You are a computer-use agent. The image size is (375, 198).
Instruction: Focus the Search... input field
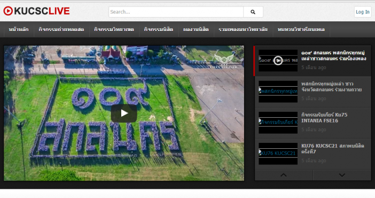pyautogui.click(x=176, y=12)
